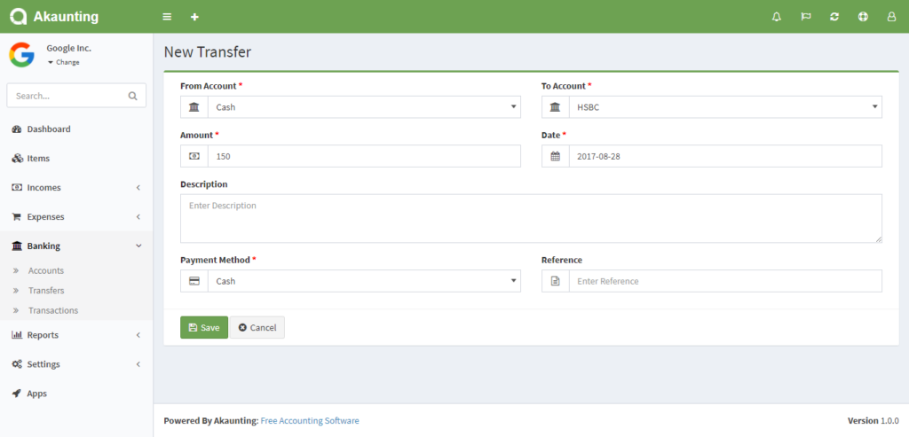Click the search magnifier icon

click(133, 96)
